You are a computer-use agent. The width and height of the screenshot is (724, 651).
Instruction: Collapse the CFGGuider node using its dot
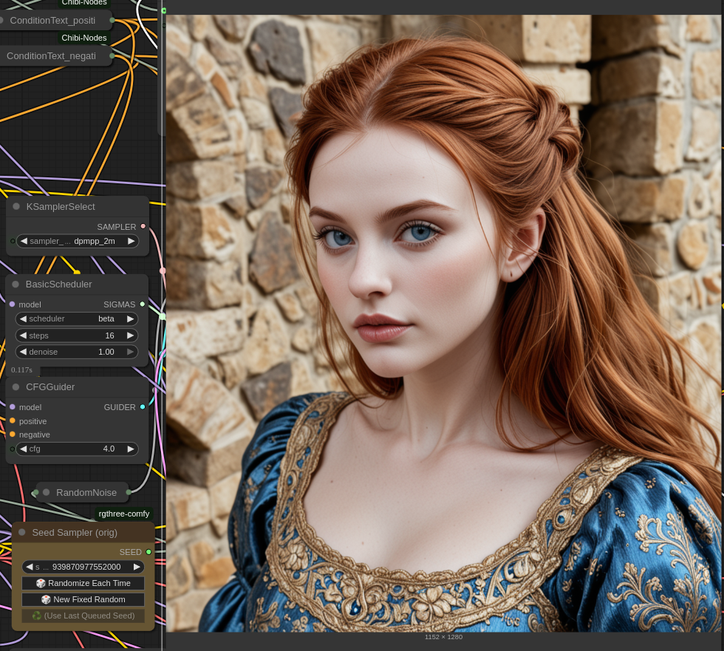16,387
